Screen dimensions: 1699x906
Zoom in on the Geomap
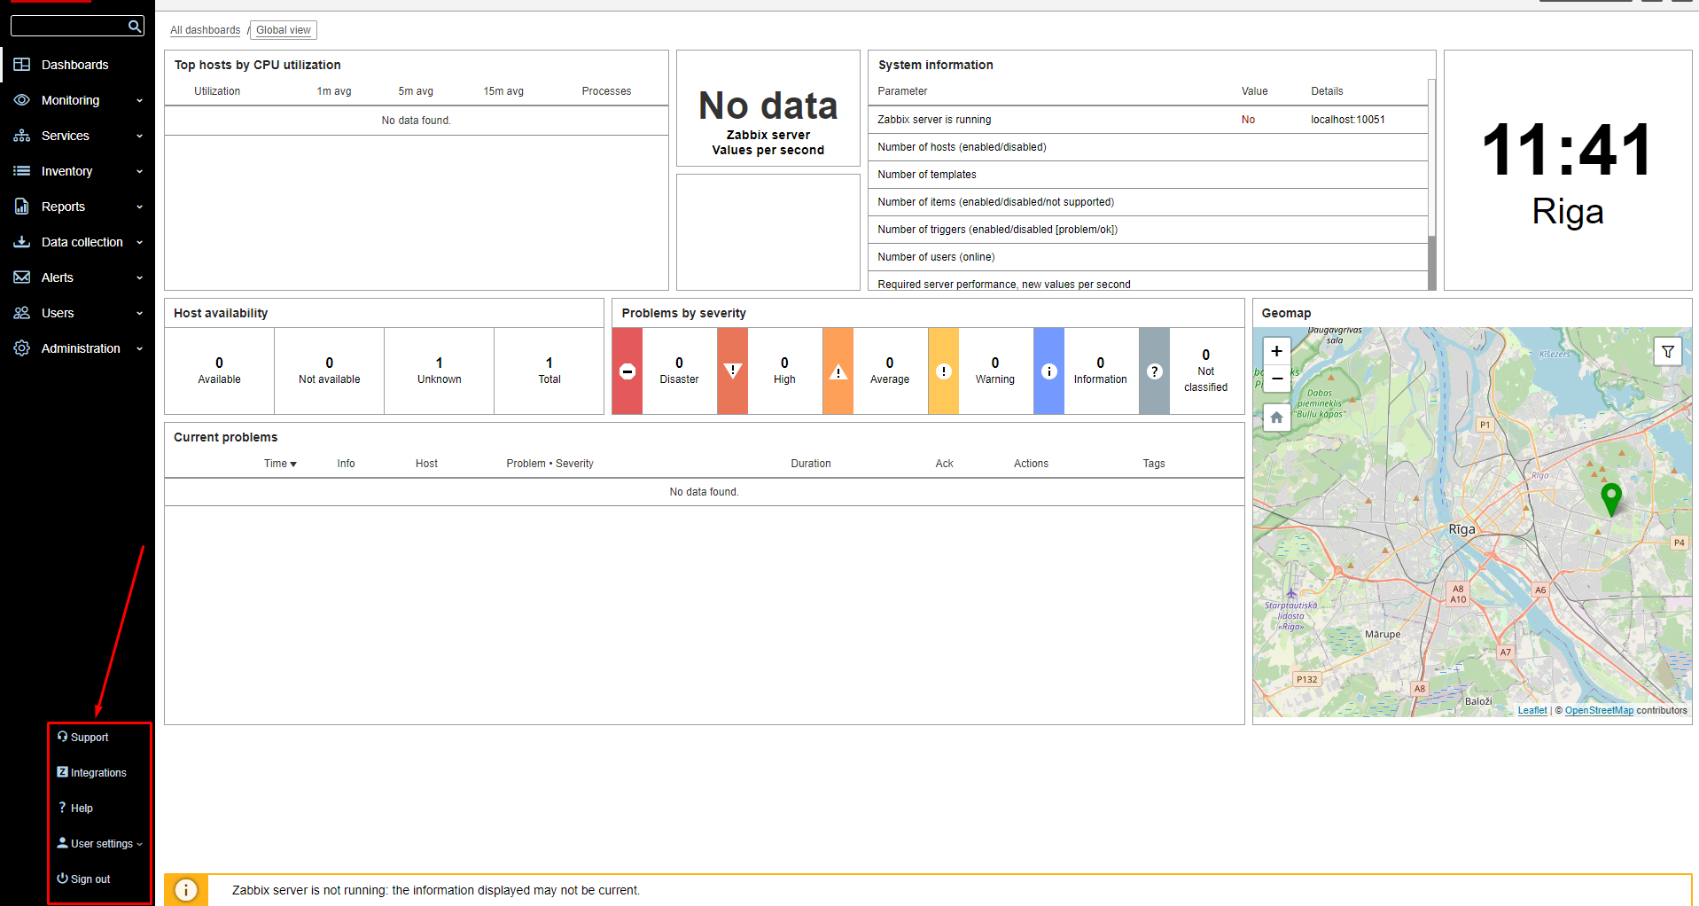tap(1276, 351)
